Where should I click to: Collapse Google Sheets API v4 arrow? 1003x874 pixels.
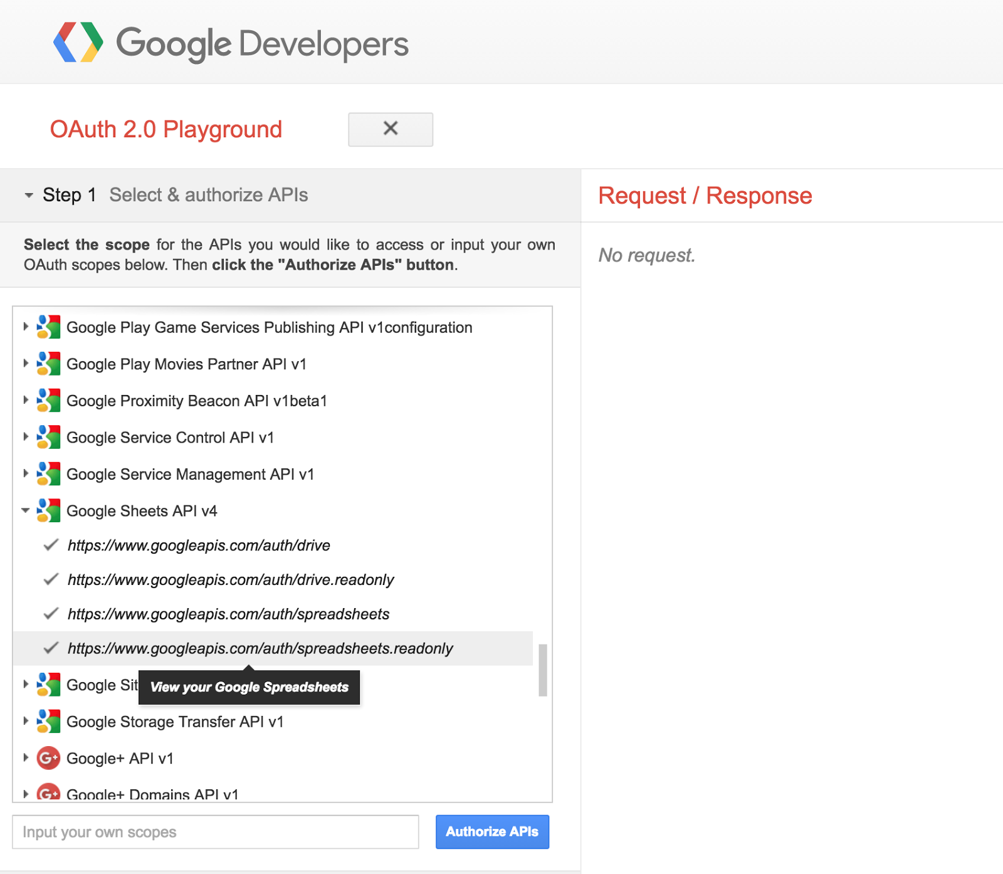(26, 510)
